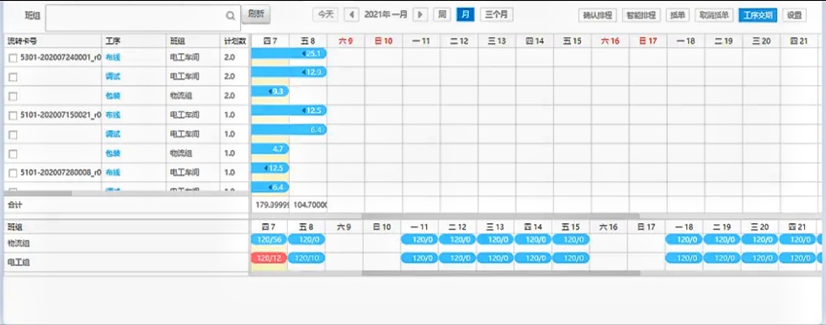The image size is (826, 325).
Task: Tick the checkbox for 5101-202007150021 row
Action: tap(13, 115)
